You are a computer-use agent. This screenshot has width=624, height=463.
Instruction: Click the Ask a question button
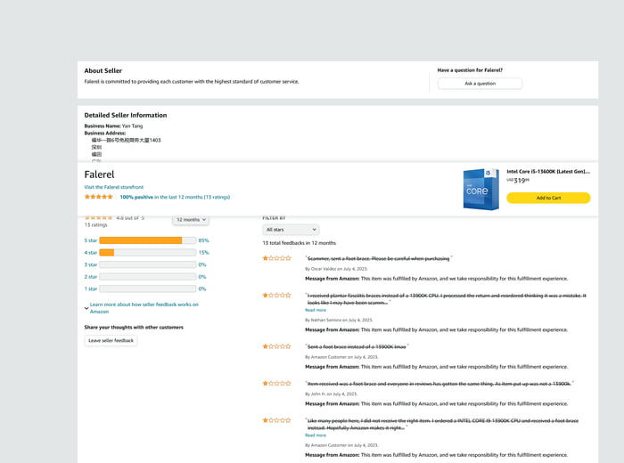point(480,84)
